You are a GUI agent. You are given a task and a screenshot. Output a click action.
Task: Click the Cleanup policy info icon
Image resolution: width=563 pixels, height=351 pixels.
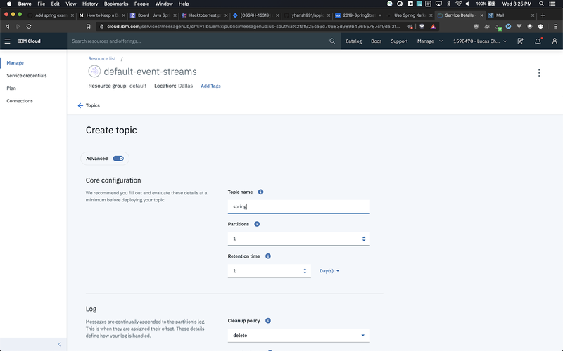click(x=268, y=321)
